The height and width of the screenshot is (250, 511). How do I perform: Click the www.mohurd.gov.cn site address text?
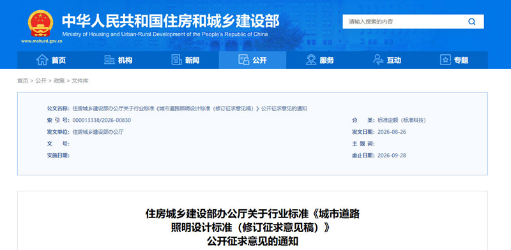(x=42, y=41)
